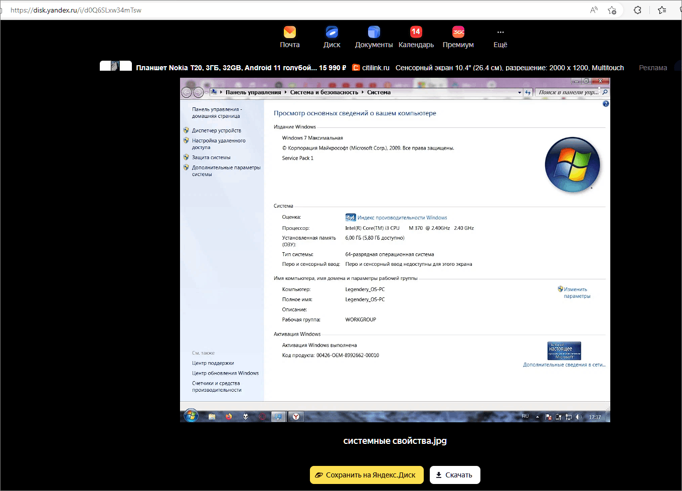Click the Explorer folder taskbar icon in picture
The width and height of the screenshot is (682, 491).
click(x=212, y=416)
